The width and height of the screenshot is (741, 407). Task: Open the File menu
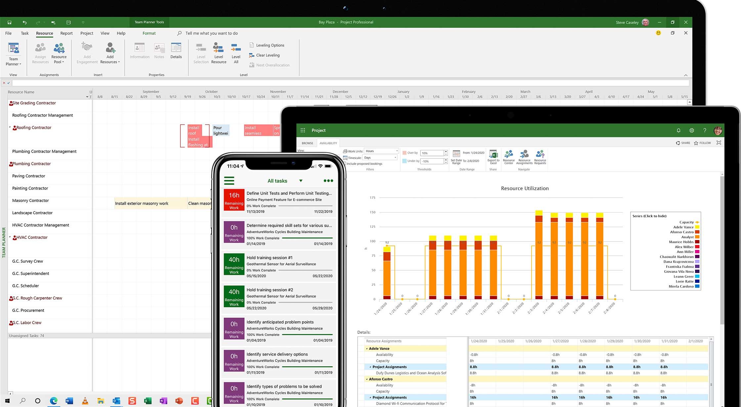pos(8,33)
